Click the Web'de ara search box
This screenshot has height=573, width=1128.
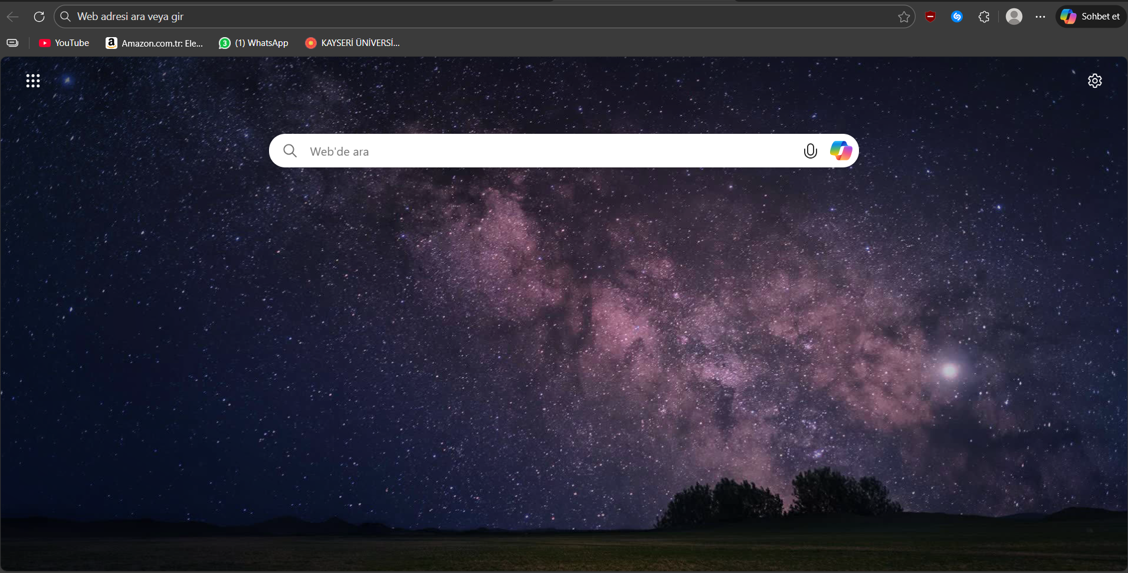coord(563,151)
